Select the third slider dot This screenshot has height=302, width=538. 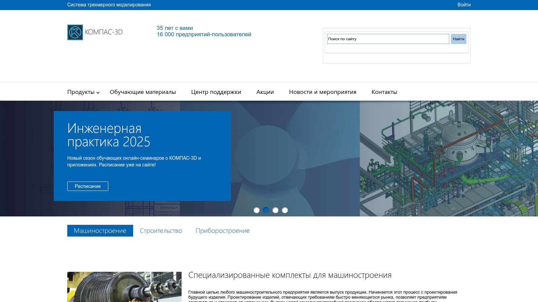(275, 210)
